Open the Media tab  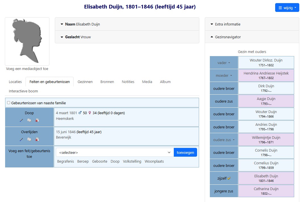pos(147,82)
